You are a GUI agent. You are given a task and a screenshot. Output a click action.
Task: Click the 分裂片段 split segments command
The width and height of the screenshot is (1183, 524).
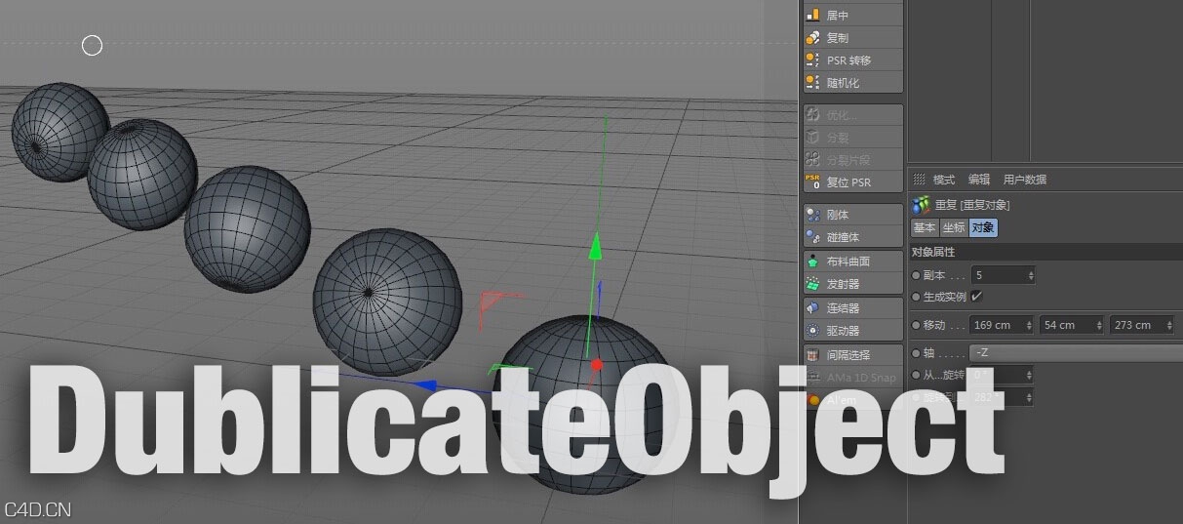point(852,159)
